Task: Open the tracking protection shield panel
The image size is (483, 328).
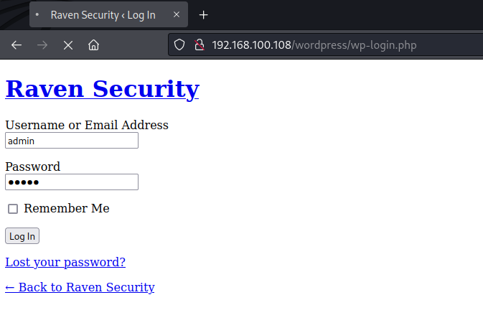Action: (180, 44)
